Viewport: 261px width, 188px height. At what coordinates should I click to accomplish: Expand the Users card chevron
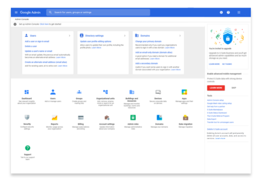point(70,36)
